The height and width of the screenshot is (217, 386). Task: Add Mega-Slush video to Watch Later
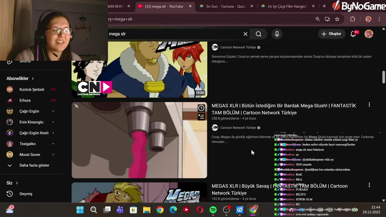point(201,108)
